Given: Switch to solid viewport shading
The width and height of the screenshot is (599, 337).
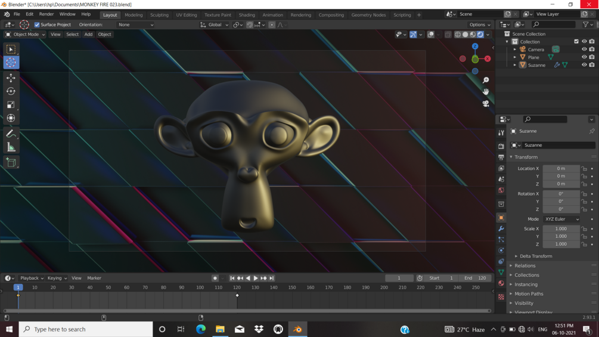Looking at the screenshot, I should coord(465,35).
